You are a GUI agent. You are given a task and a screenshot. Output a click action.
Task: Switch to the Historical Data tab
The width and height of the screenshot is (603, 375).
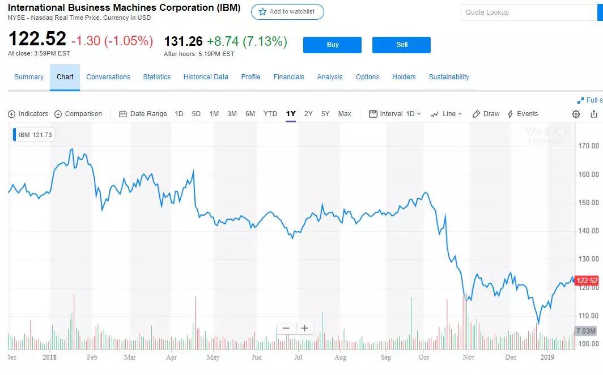206,77
